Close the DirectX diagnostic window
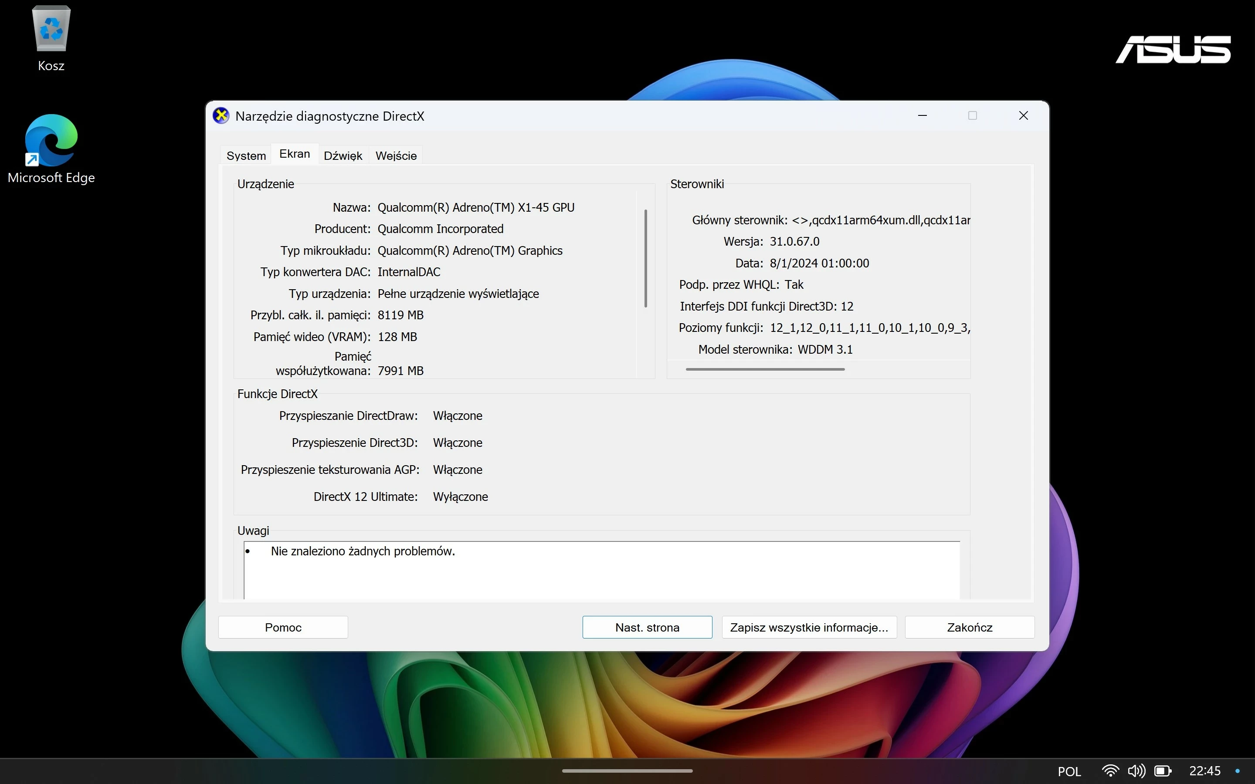This screenshot has height=784, width=1255. tap(1023, 115)
